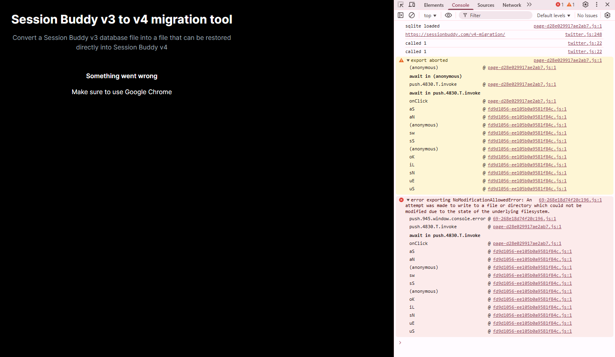Open the Network tab

[512, 5]
